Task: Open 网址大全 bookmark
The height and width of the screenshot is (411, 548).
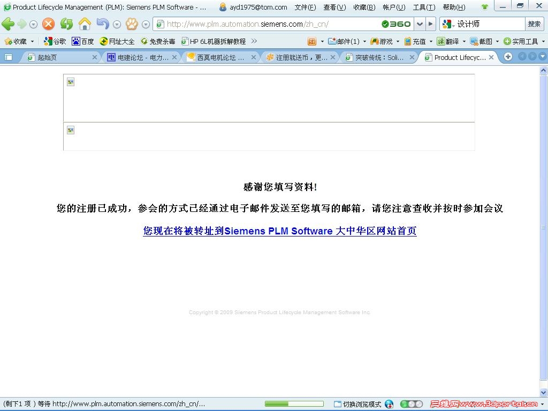Action: coord(117,41)
